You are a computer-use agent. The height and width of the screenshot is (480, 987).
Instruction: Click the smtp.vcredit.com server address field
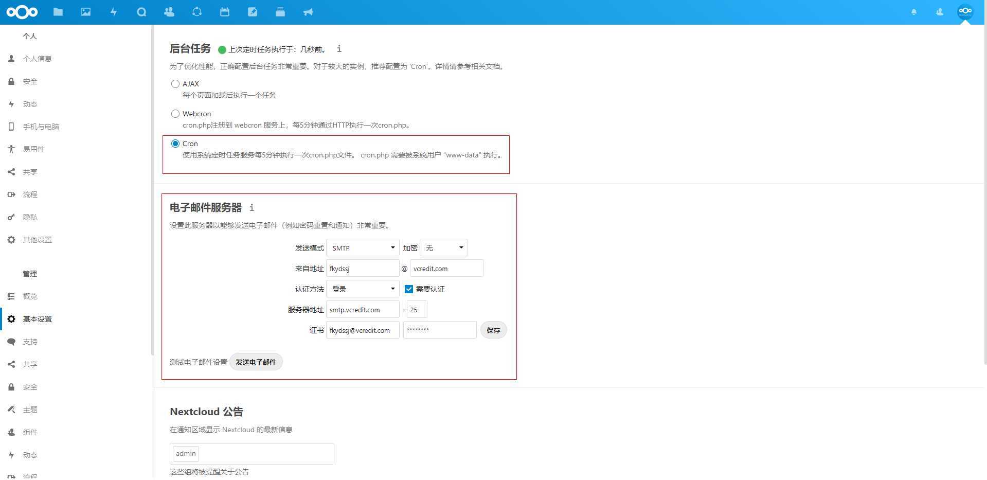tap(363, 310)
